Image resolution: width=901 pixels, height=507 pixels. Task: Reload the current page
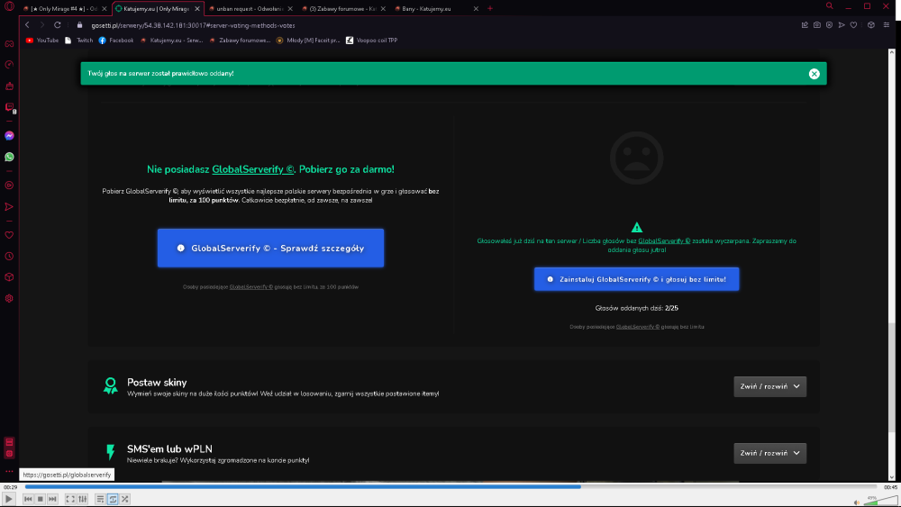click(x=58, y=24)
